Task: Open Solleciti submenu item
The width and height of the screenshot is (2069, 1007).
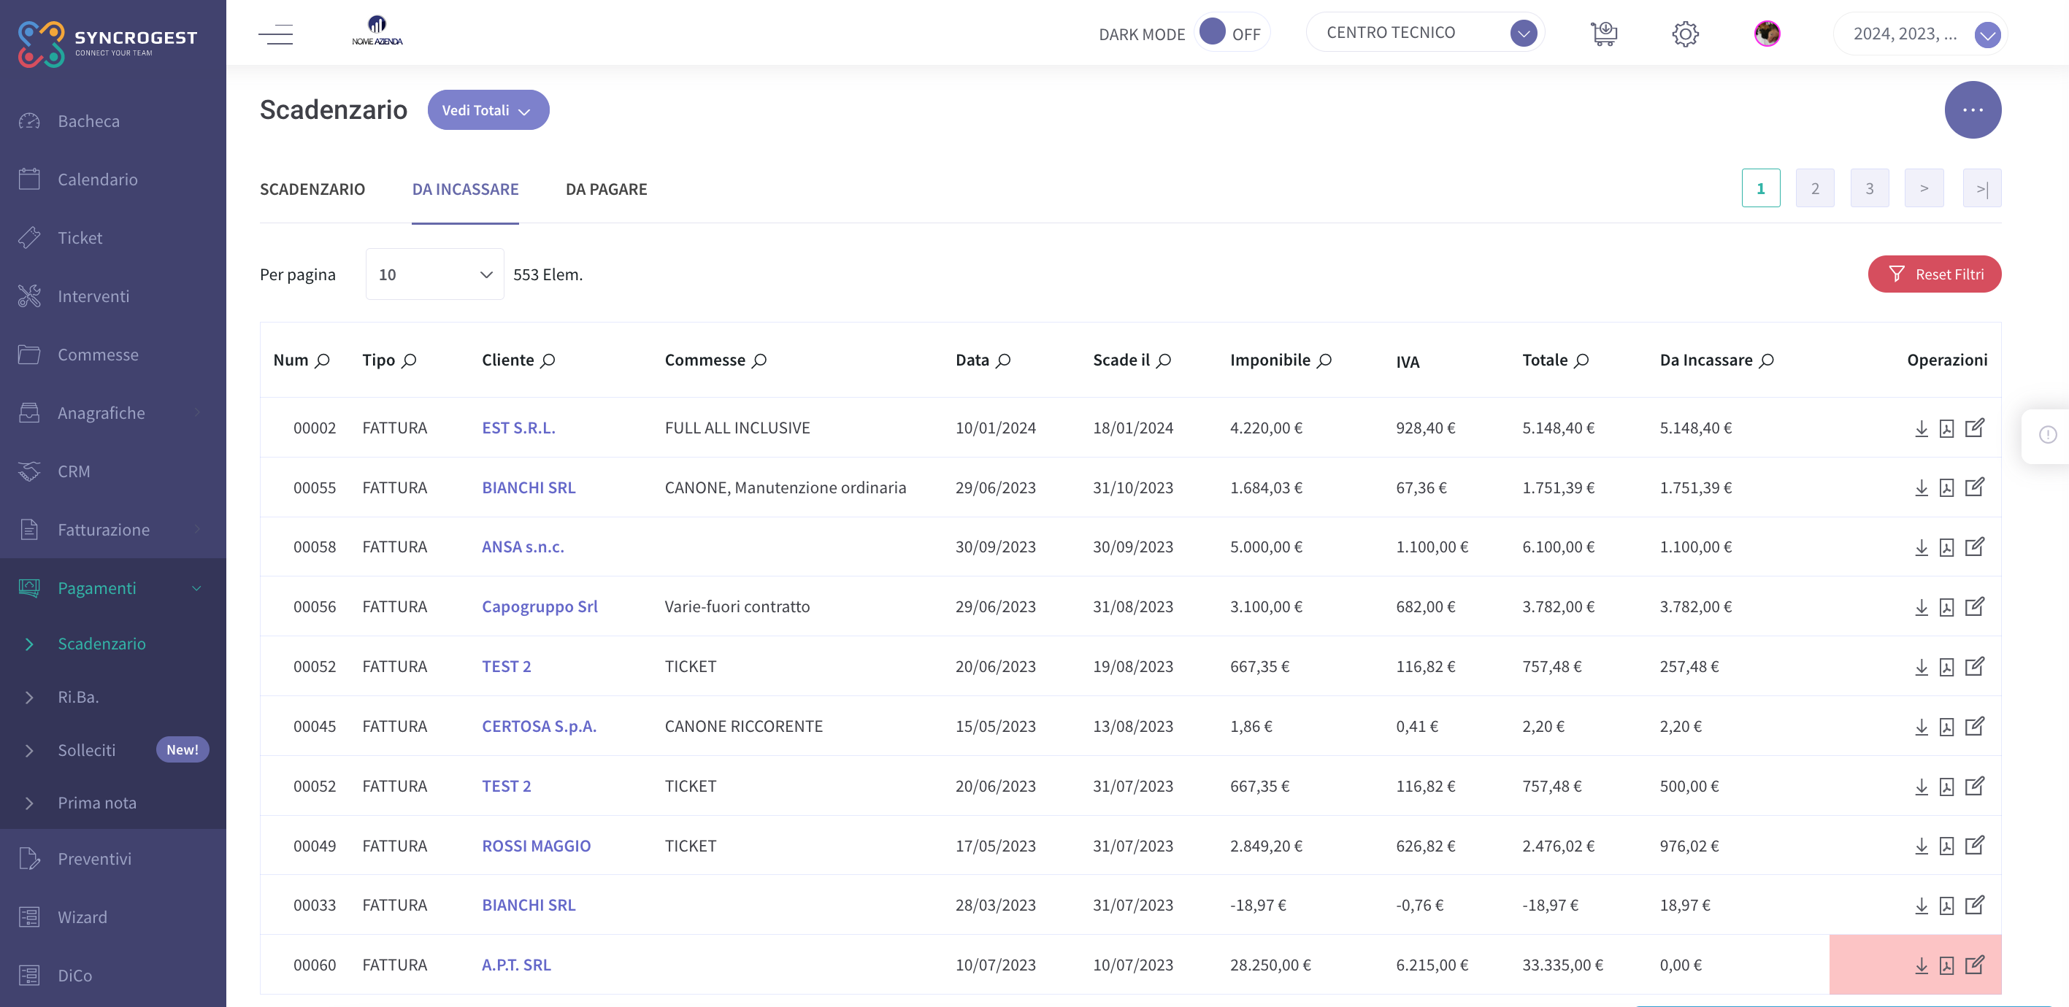Action: [112, 750]
